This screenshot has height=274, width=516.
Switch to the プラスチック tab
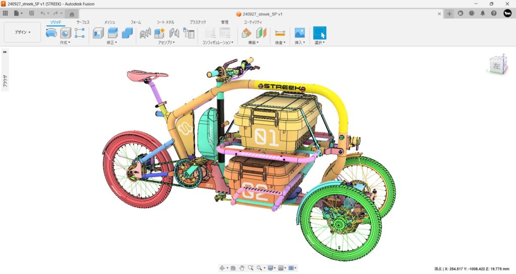198,22
